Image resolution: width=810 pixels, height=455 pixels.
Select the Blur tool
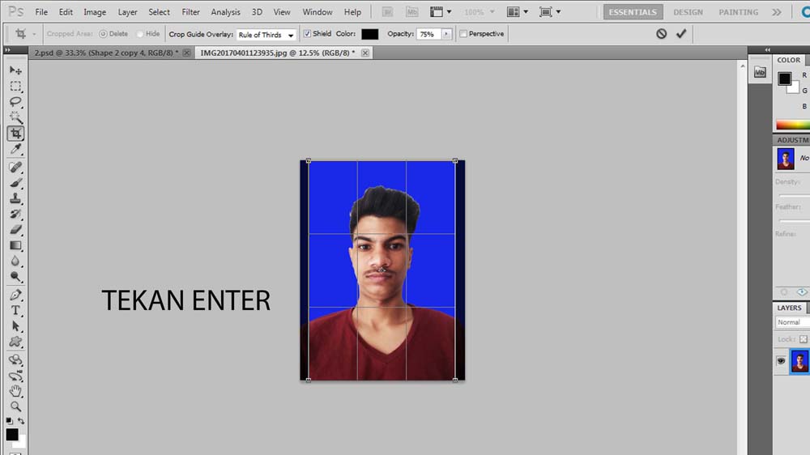(x=15, y=261)
